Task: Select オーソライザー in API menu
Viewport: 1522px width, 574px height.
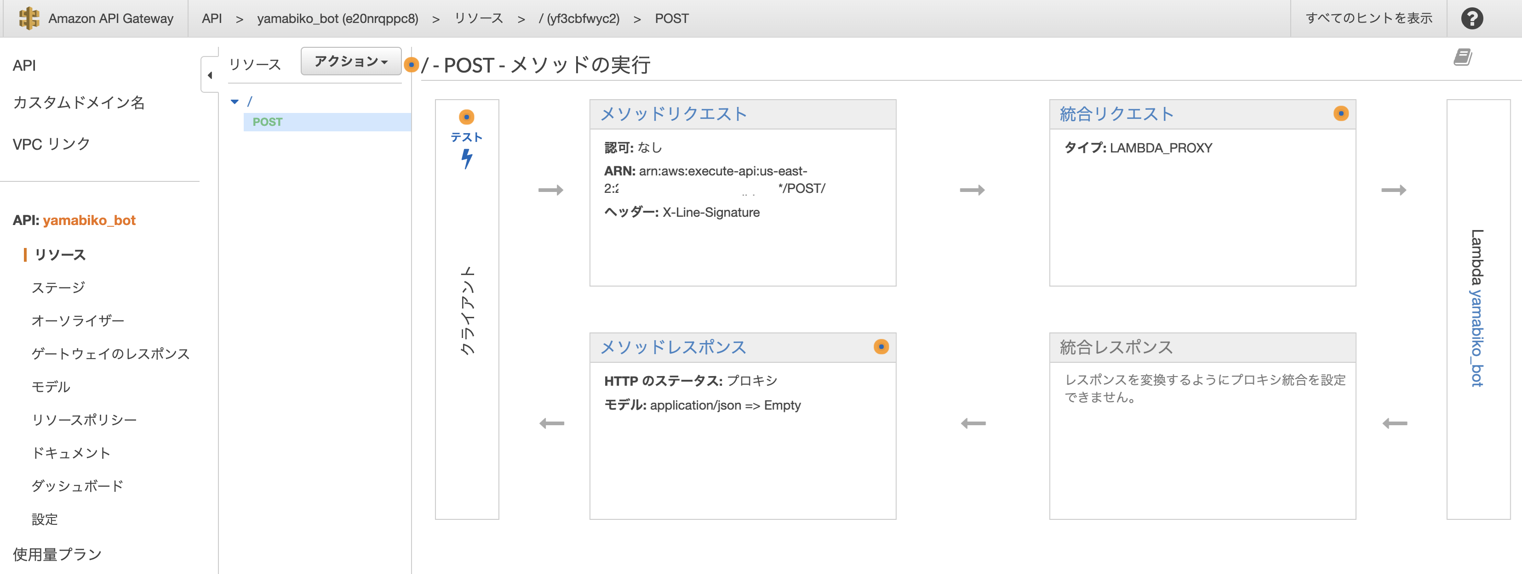Action: pos(77,321)
